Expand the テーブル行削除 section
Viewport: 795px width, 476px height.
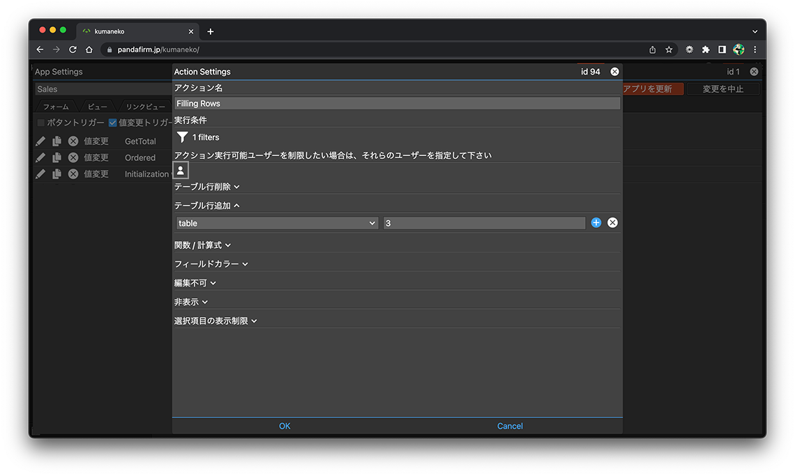206,187
